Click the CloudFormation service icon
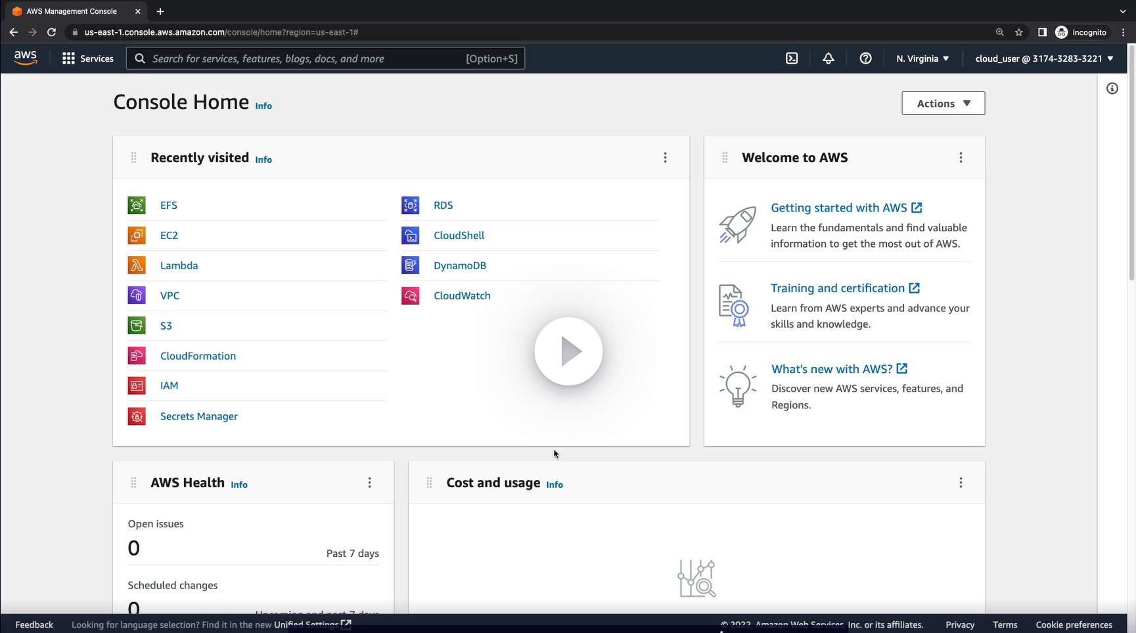Image resolution: width=1136 pixels, height=633 pixels. [x=137, y=356]
